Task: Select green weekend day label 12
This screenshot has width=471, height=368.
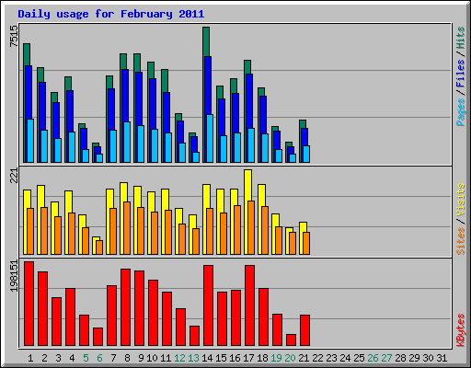Action: tap(179, 358)
